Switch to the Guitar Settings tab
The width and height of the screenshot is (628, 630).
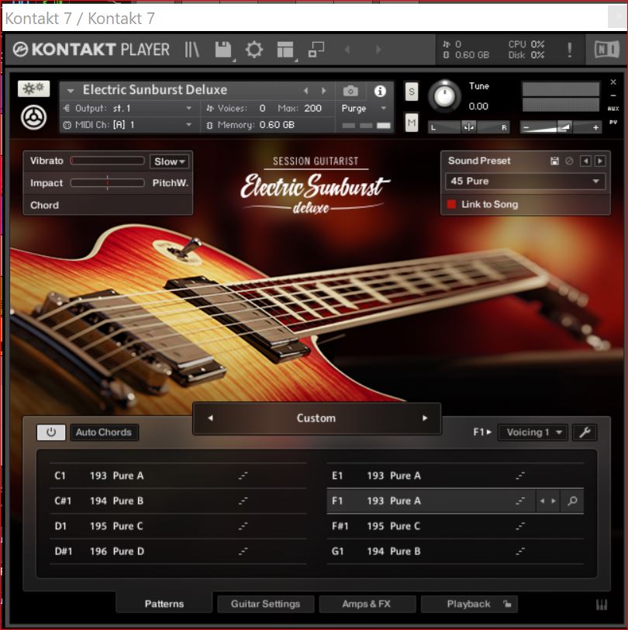[x=265, y=604]
